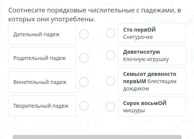Select the radio circle beside Творительный падеж
This screenshot has width=194, height=139.
tap(84, 106)
